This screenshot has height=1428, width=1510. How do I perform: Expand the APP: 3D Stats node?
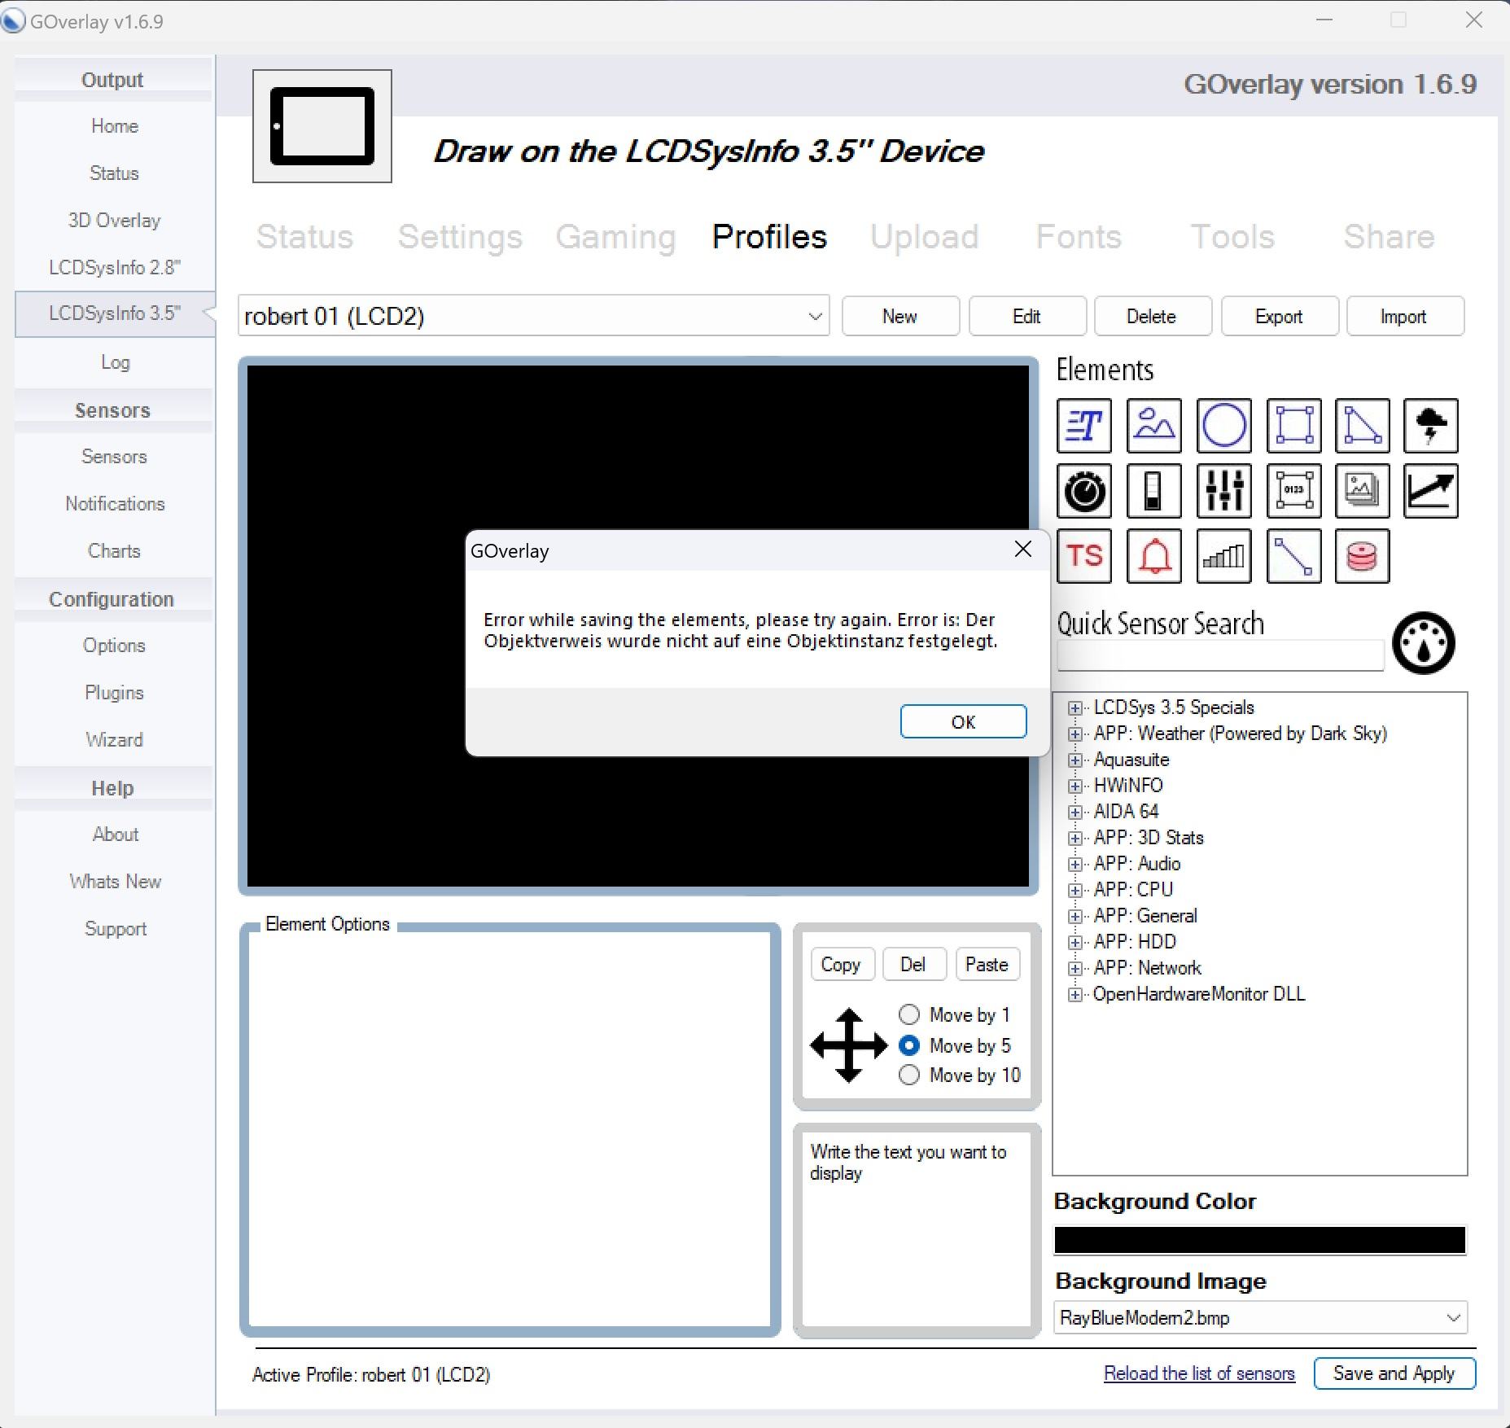click(x=1075, y=838)
